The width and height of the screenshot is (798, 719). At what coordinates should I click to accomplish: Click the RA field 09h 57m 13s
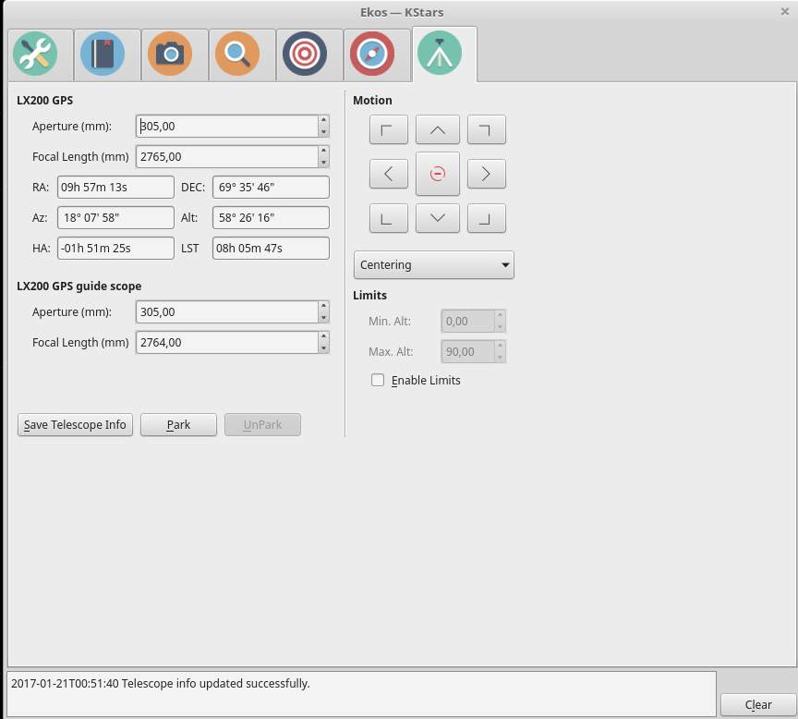tap(116, 188)
